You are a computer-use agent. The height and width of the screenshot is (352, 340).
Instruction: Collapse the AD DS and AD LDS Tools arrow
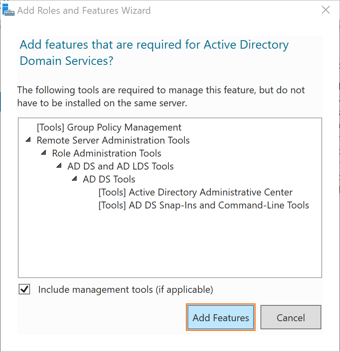pyautogui.click(x=59, y=166)
